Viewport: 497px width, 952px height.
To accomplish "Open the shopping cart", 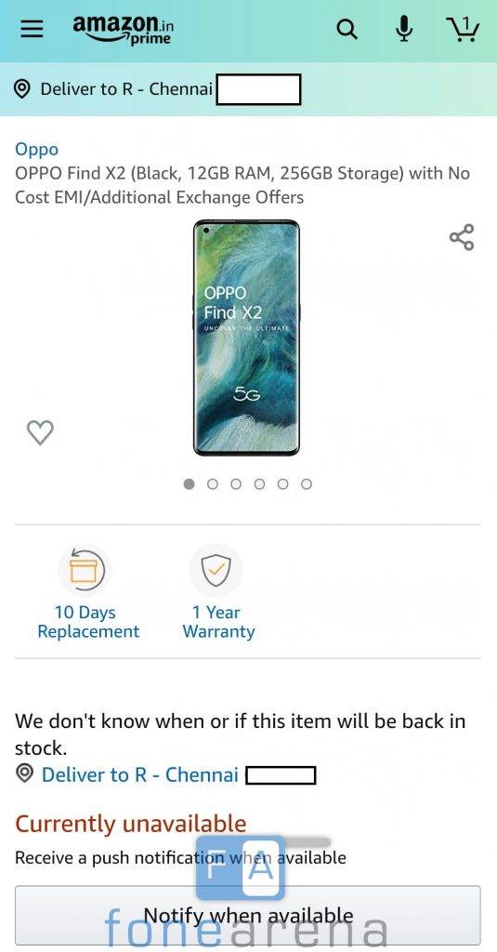I will (463, 29).
